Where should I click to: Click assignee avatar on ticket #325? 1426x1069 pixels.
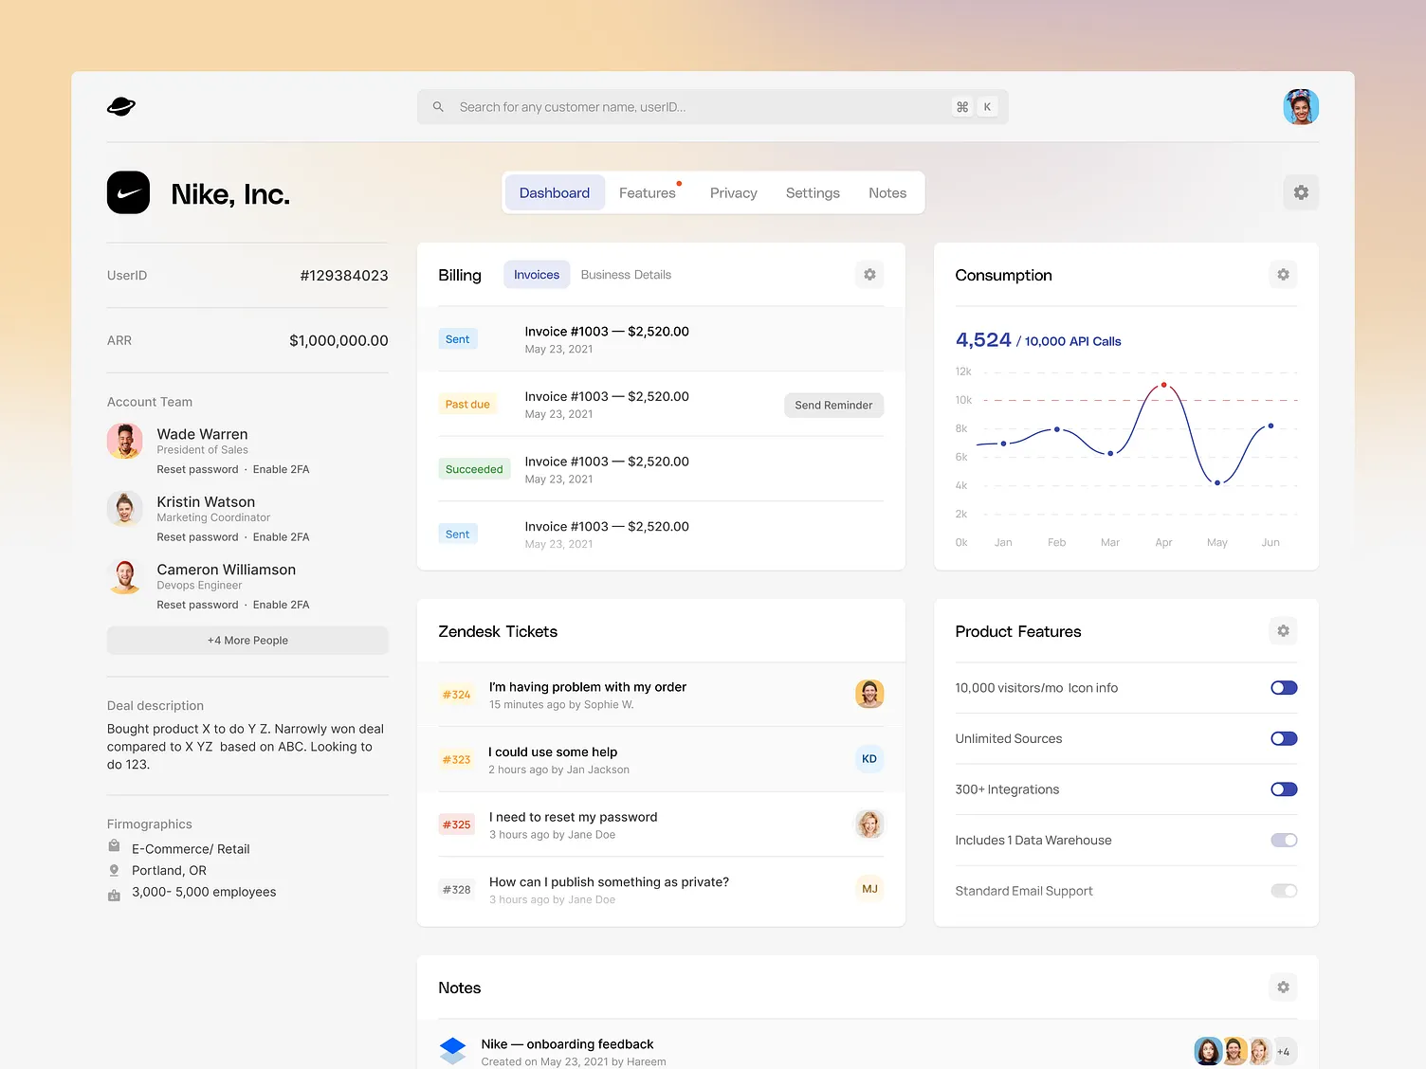869,824
